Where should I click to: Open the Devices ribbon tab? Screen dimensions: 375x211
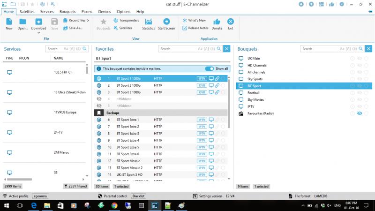coord(105,11)
